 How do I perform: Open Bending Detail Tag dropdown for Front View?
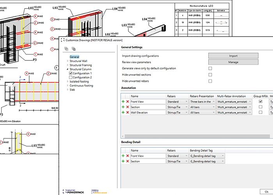click(207, 156)
